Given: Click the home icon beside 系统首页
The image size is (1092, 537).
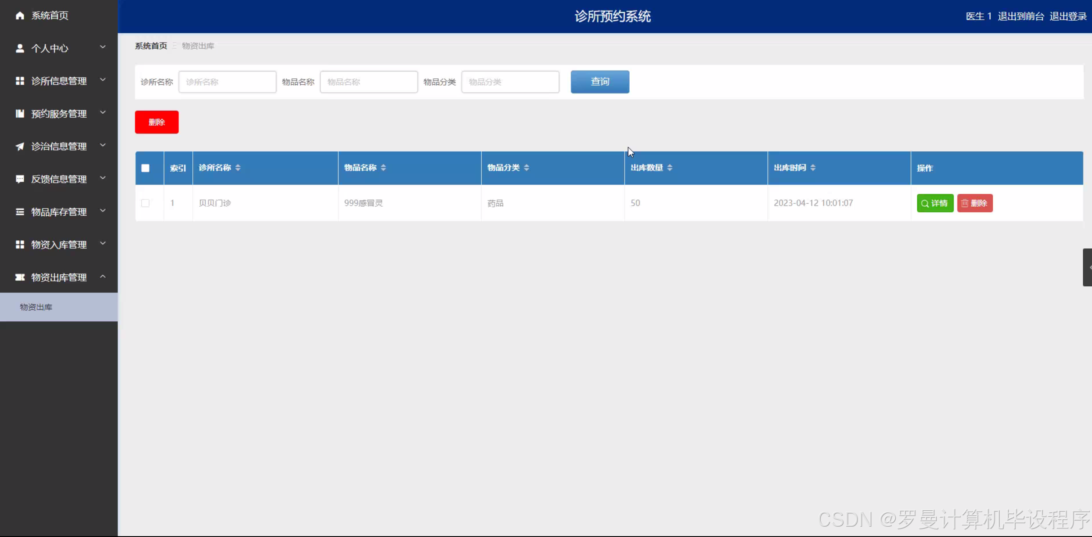Looking at the screenshot, I should point(20,16).
